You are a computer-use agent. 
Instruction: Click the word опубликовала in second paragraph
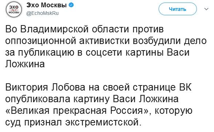coord(38,99)
